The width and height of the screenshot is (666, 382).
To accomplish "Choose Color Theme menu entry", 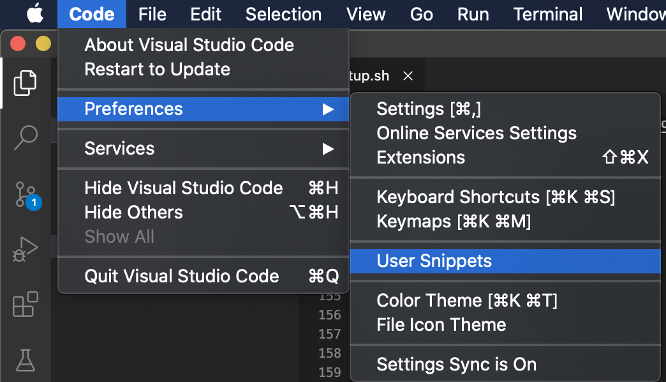I will (x=466, y=300).
